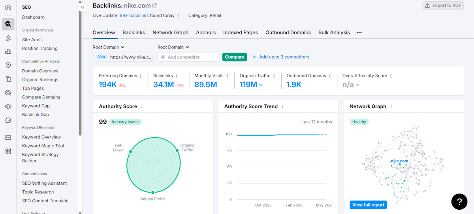Open Site Audit in the sidebar
Screen dimensions: 474x214
coord(32,40)
